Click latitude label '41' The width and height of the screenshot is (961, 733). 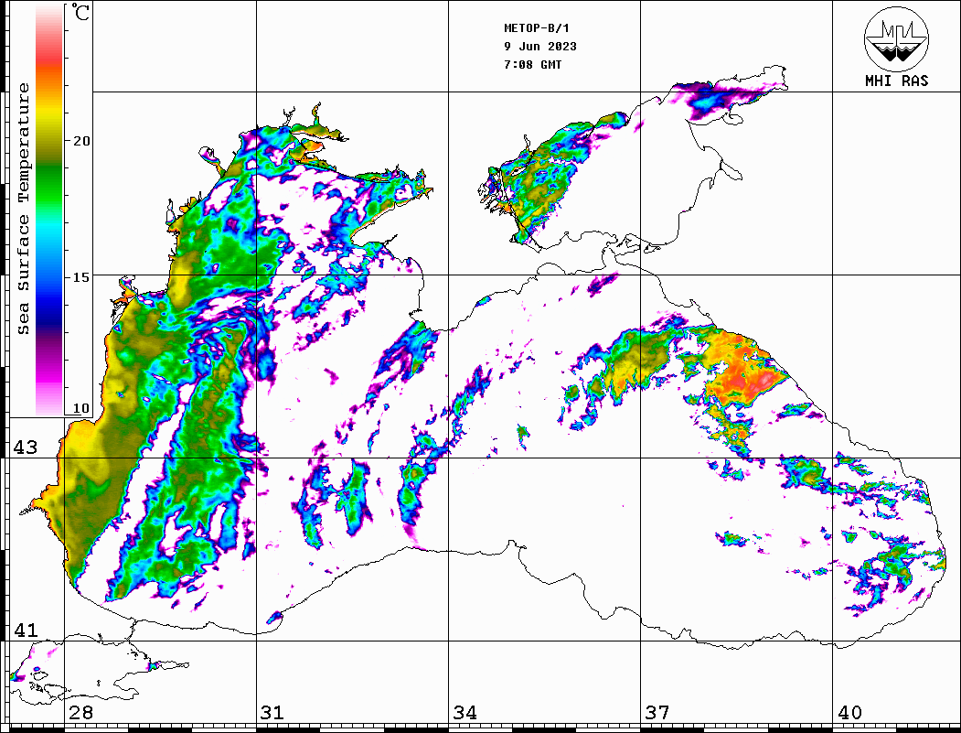pyautogui.click(x=26, y=631)
